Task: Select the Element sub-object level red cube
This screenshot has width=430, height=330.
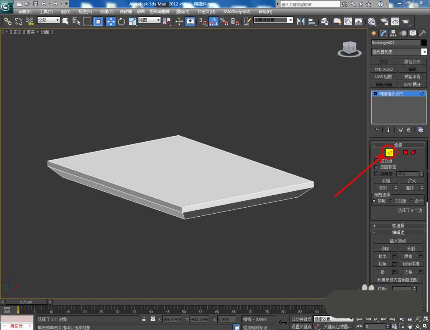Action: [x=413, y=152]
